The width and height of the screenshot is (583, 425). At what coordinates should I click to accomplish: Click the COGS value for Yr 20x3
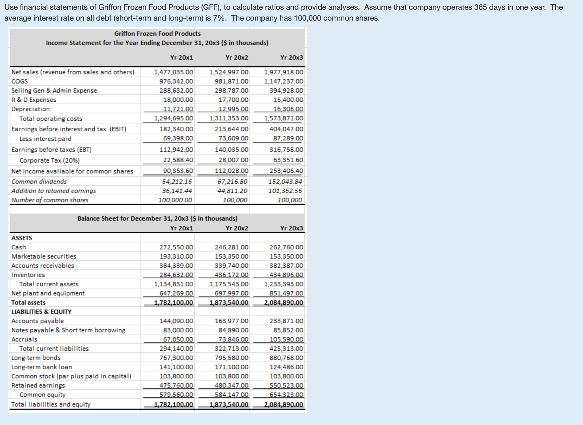pos(284,81)
